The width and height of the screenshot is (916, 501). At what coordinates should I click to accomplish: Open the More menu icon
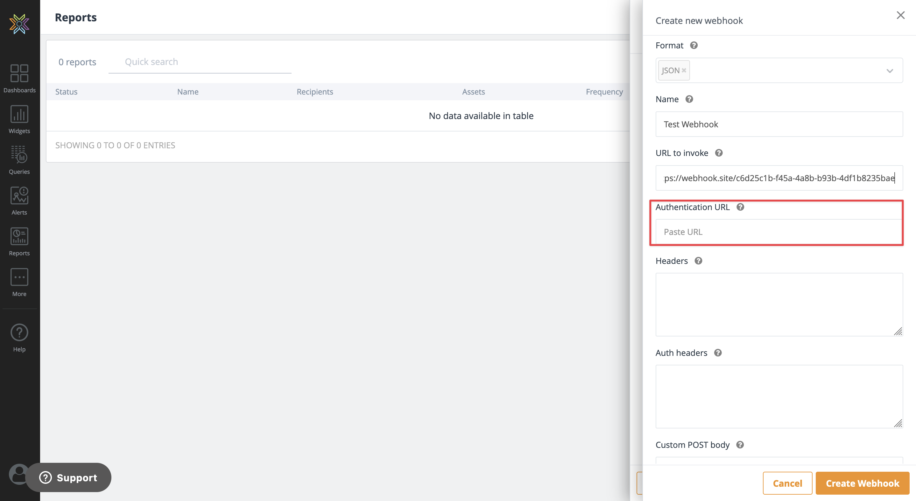(x=19, y=282)
